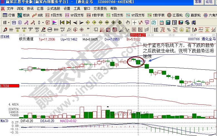Jump to first bar arrow icon

62,22
